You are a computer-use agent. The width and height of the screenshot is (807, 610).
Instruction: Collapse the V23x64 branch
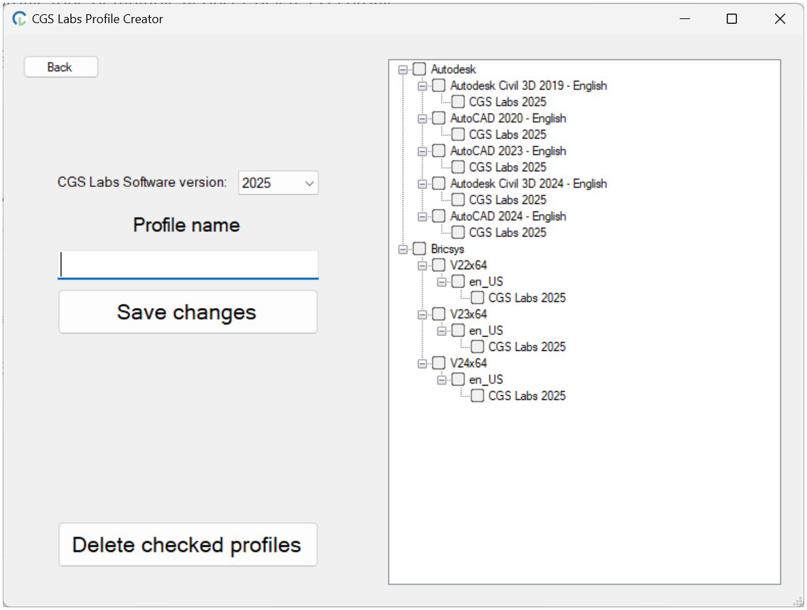click(x=422, y=314)
